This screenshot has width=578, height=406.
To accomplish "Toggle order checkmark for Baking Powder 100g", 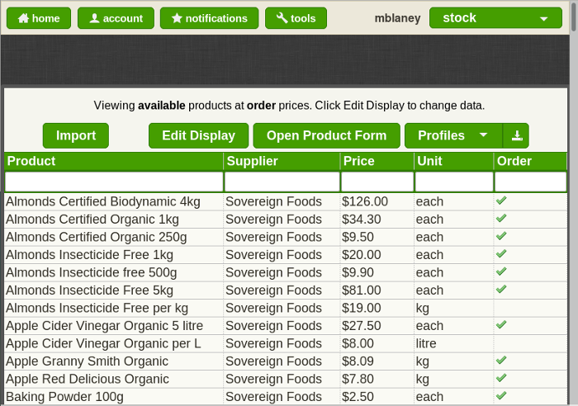I will 501,396.
